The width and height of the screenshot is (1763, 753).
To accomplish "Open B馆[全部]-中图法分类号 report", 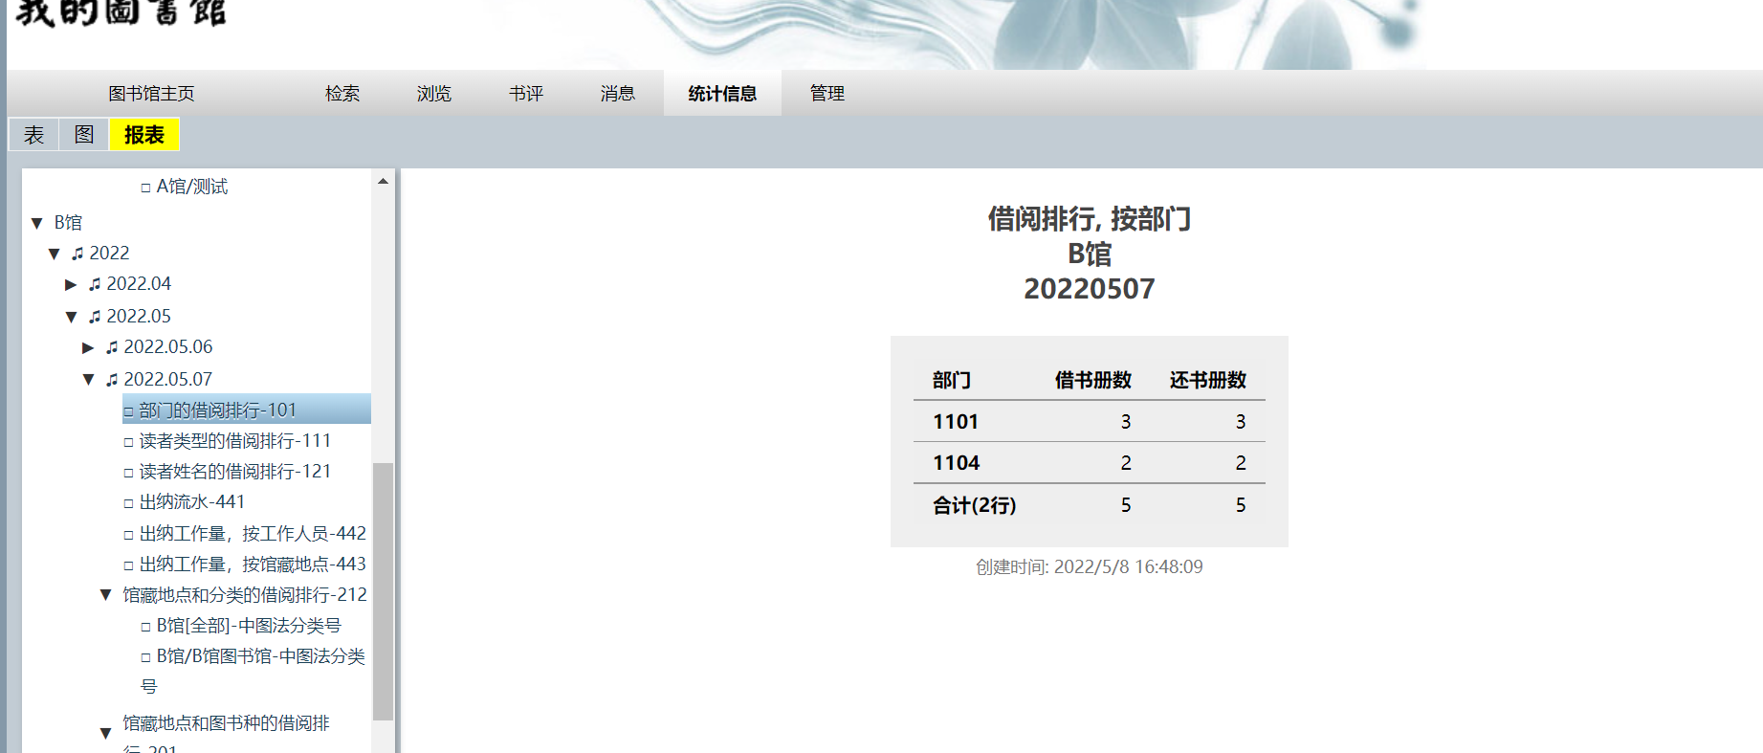I will pos(249,626).
